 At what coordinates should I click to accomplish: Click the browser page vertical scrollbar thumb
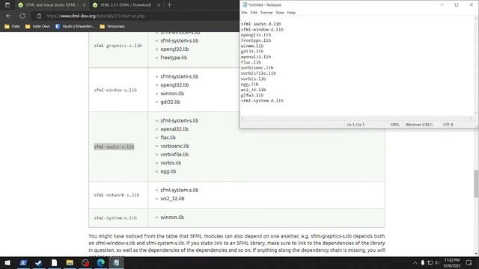pyautogui.click(x=476, y=184)
